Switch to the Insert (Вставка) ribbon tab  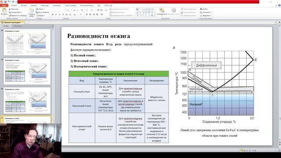(24, 6)
